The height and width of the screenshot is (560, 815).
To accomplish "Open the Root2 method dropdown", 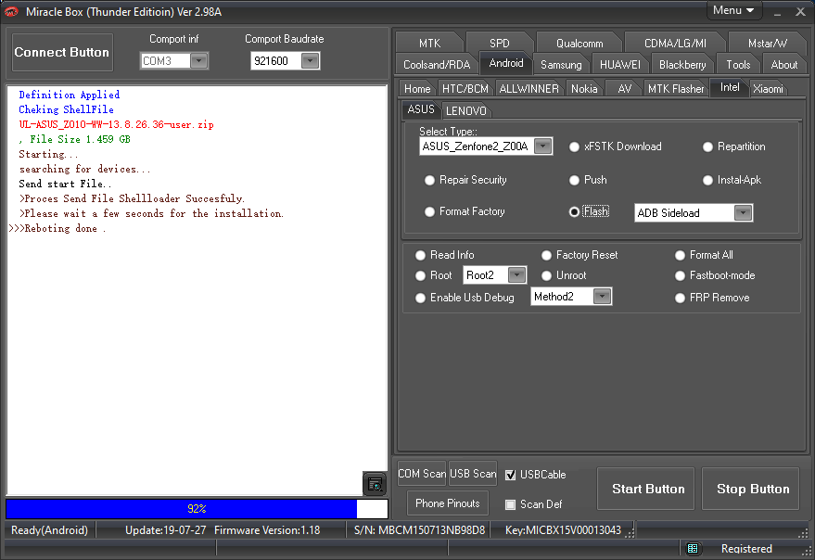I will tap(516, 275).
